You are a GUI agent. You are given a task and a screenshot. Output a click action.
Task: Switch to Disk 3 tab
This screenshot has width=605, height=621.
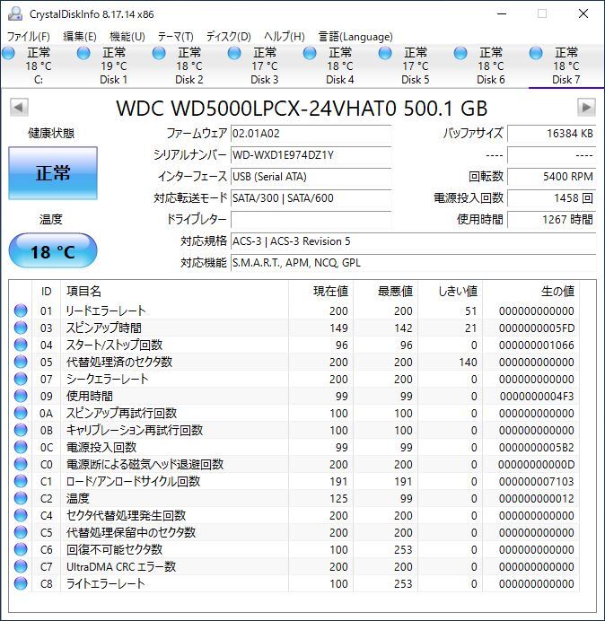pos(264,66)
